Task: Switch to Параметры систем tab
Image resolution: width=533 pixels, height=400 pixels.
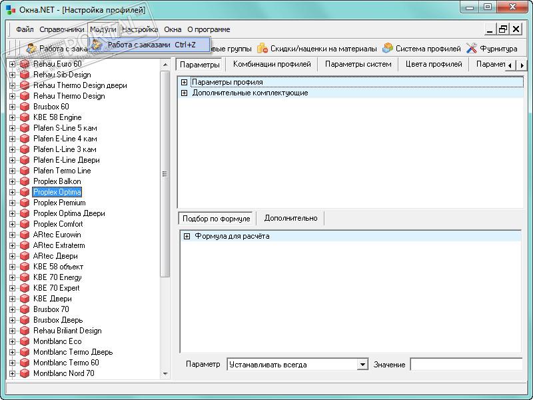Action: pyautogui.click(x=358, y=64)
